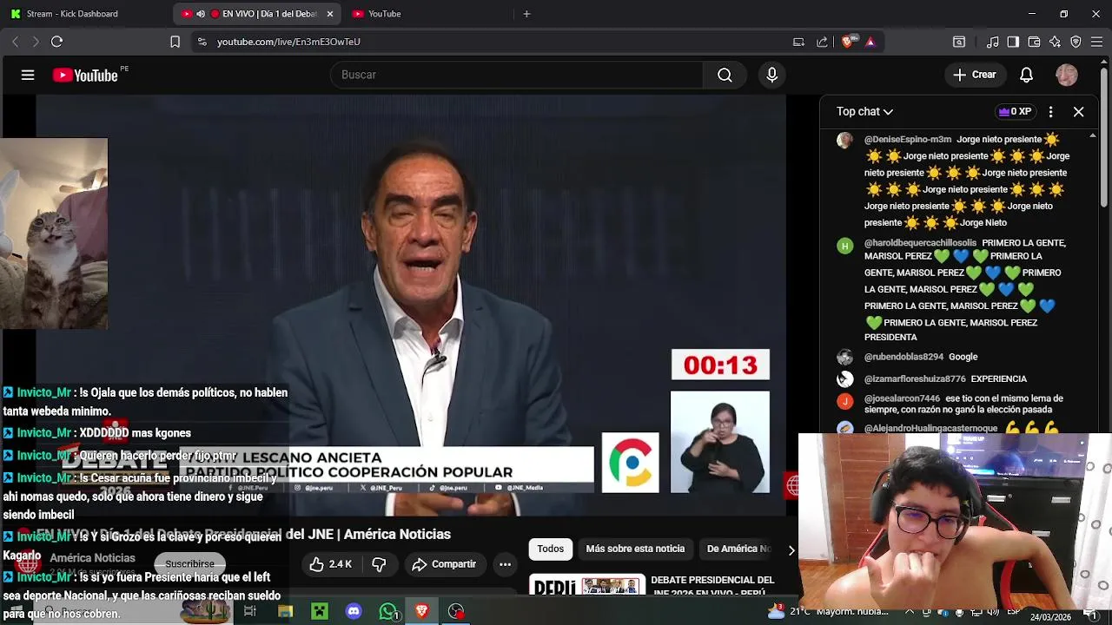
Task: Show more filter chips with the arrow
Action: [791, 549]
